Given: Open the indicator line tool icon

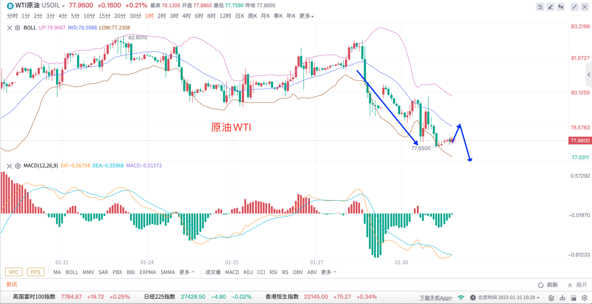Looking at the screenshot, I should click(x=540, y=7).
